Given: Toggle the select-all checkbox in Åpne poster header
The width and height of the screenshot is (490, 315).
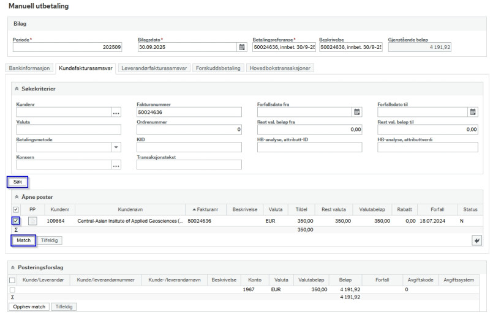Looking at the screenshot, I should coord(16,209).
